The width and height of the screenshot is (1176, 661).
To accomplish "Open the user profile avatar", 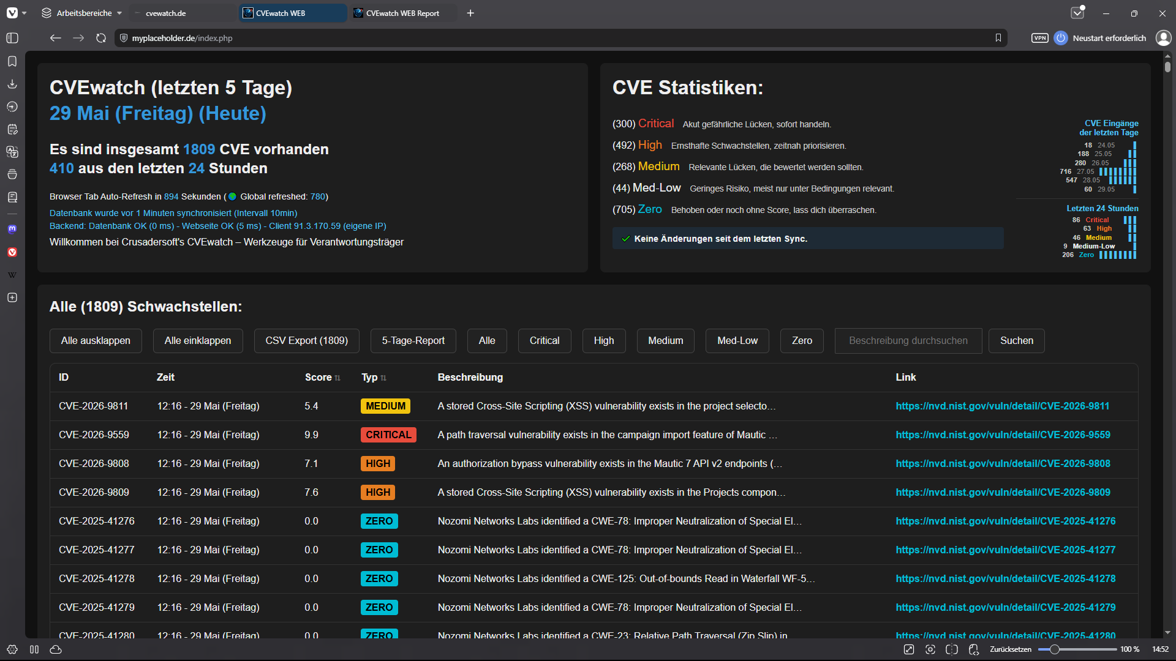I will [x=1163, y=38].
